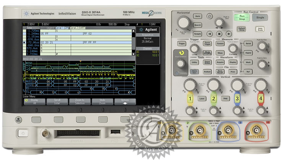The width and height of the screenshot is (283, 160).
Task: Click the Intensity key beside Entry knob
Action: (177, 73)
